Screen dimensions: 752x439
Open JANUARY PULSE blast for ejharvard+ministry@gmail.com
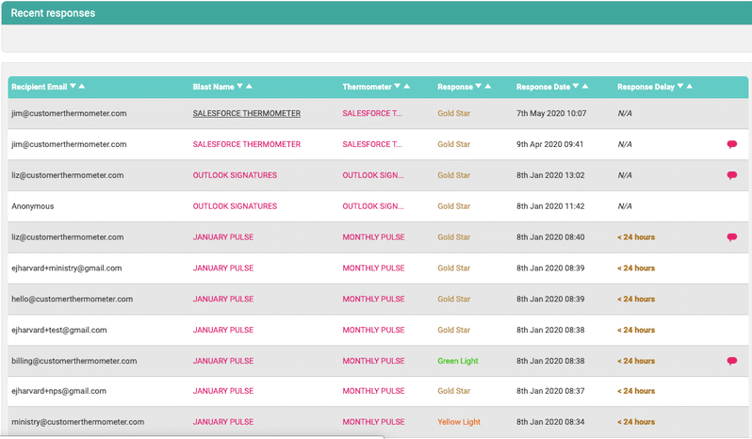click(223, 268)
